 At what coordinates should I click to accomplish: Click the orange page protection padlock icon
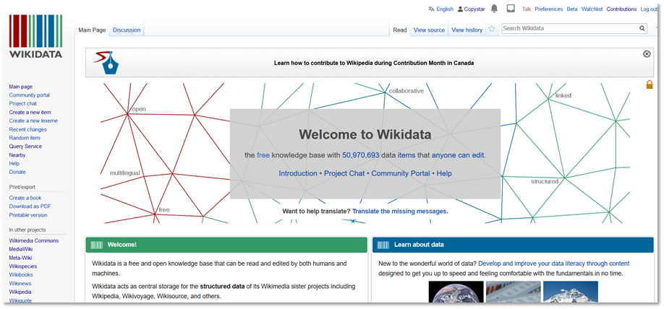click(x=650, y=84)
